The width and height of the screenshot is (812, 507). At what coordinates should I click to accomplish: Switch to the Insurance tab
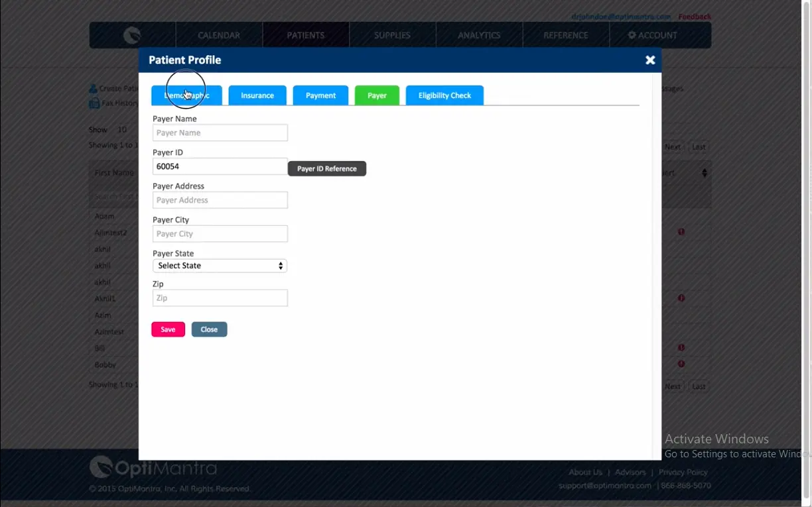point(257,95)
